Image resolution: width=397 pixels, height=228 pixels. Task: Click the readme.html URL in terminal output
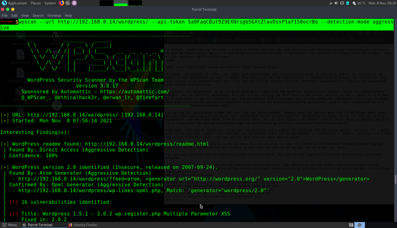(x=147, y=144)
